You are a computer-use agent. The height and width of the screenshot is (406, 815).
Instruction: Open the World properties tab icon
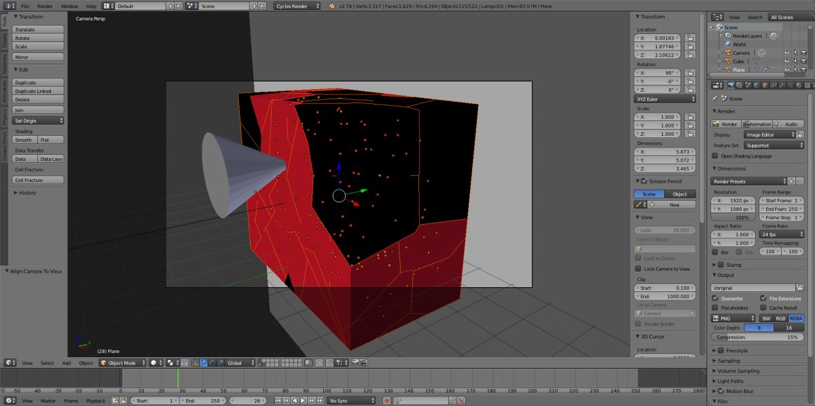756,85
